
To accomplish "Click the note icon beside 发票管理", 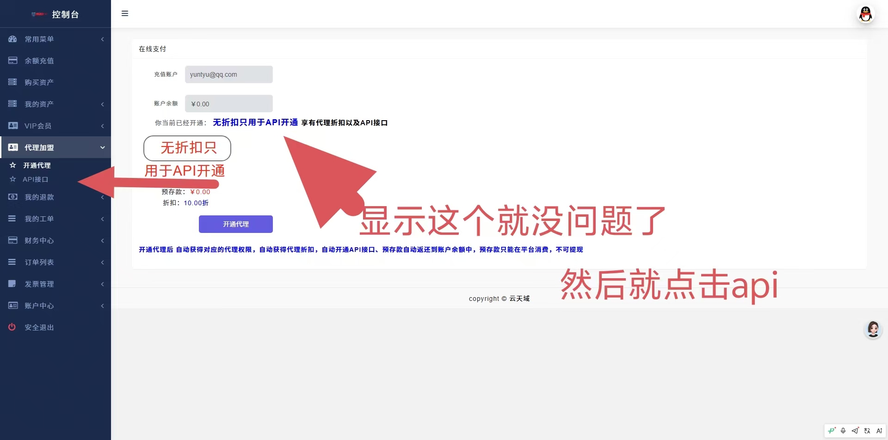I will pyautogui.click(x=12, y=283).
